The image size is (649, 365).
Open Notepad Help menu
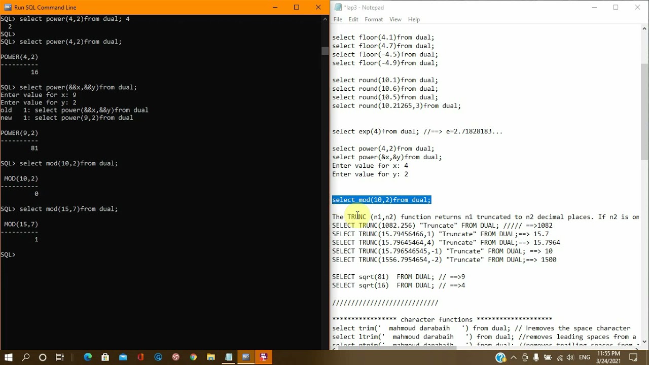414,19
